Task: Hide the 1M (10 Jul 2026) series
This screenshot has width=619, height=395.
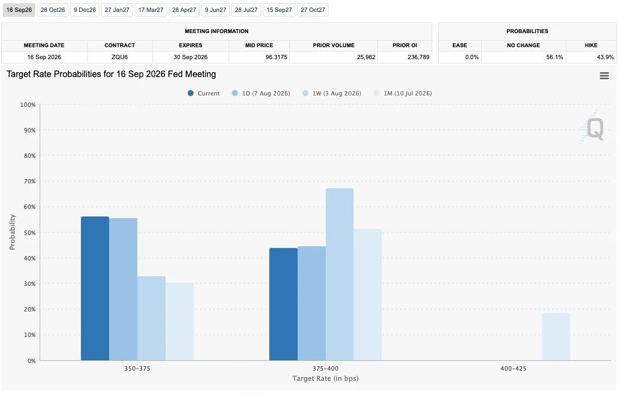Action: click(x=403, y=93)
